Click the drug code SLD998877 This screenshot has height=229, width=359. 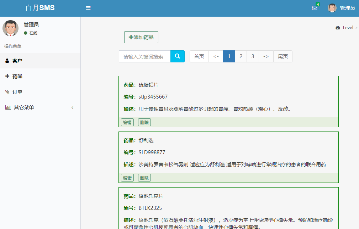click(x=152, y=152)
